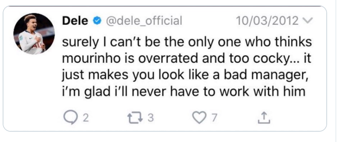Click the phrase "too cocky..." in the tweet

[260, 59]
